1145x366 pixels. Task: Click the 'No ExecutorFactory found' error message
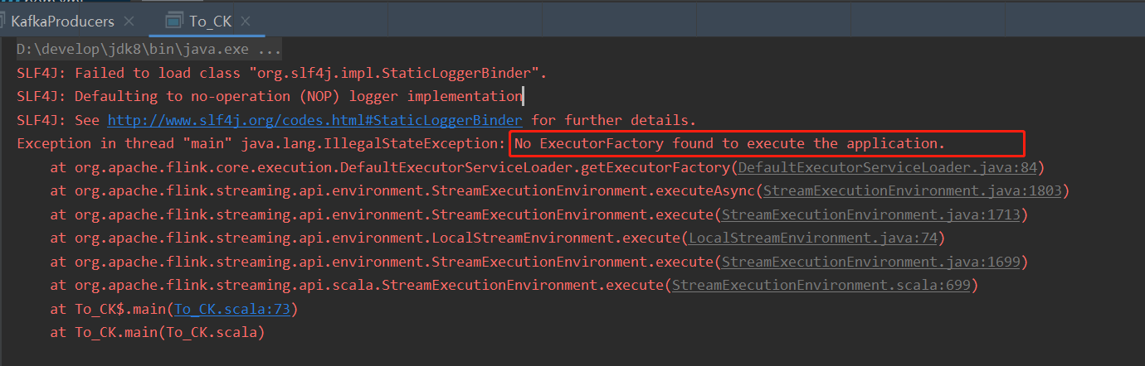tap(730, 144)
